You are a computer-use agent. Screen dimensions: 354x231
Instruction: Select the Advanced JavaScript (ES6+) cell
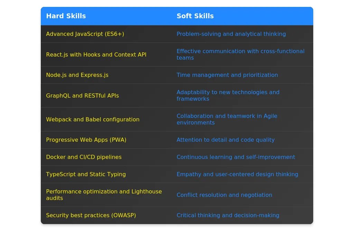coord(85,34)
